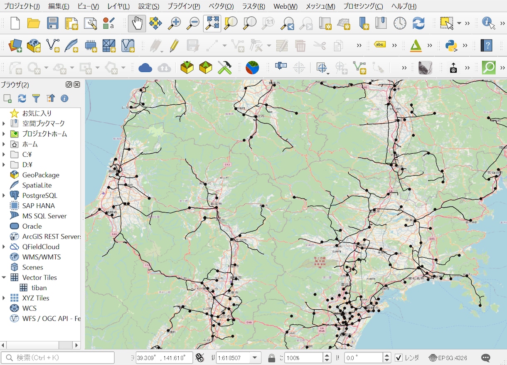Create a new GeoPackage layer

(34, 45)
